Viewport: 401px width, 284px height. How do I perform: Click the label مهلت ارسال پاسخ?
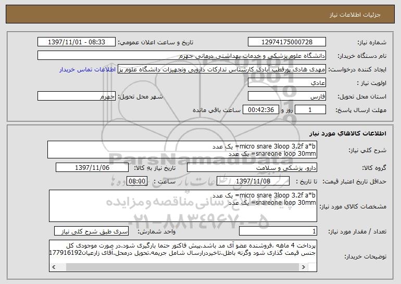(361, 110)
